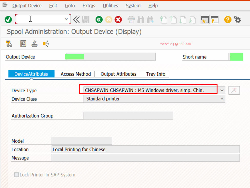
Task: Expand the Device Class dropdown arrow
Action: tap(222, 99)
